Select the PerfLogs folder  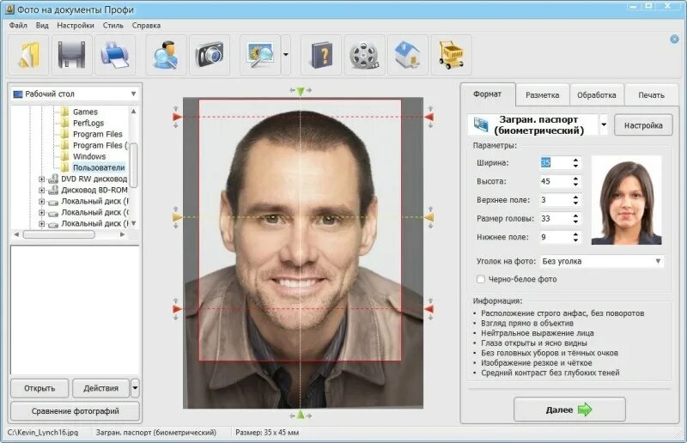pos(88,123)
